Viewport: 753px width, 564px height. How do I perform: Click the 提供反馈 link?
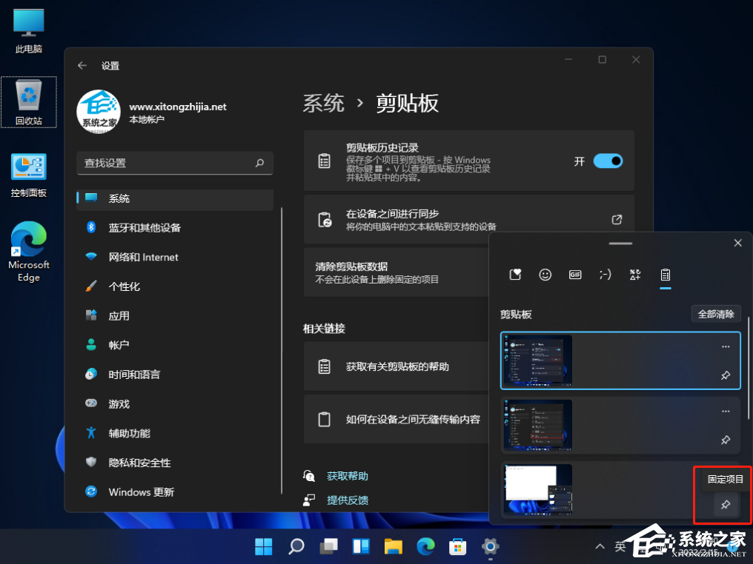[347, 500]
